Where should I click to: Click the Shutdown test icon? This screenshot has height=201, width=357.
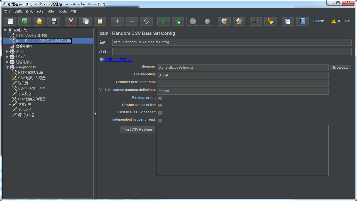point(207,21)
